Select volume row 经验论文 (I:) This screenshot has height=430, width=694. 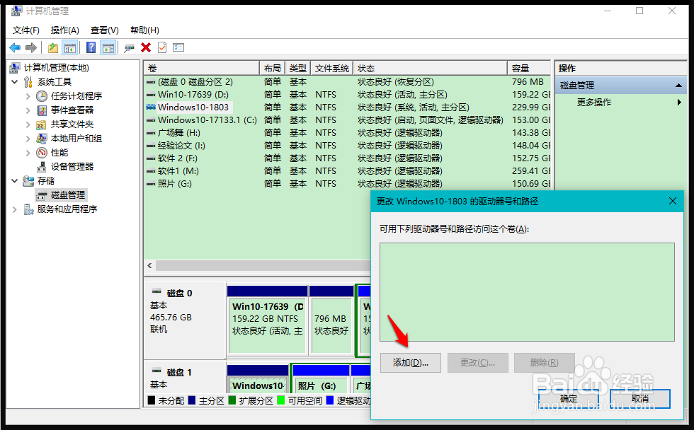pos(348,146)
